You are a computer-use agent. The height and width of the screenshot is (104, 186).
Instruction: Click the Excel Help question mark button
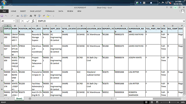[167, 8]
